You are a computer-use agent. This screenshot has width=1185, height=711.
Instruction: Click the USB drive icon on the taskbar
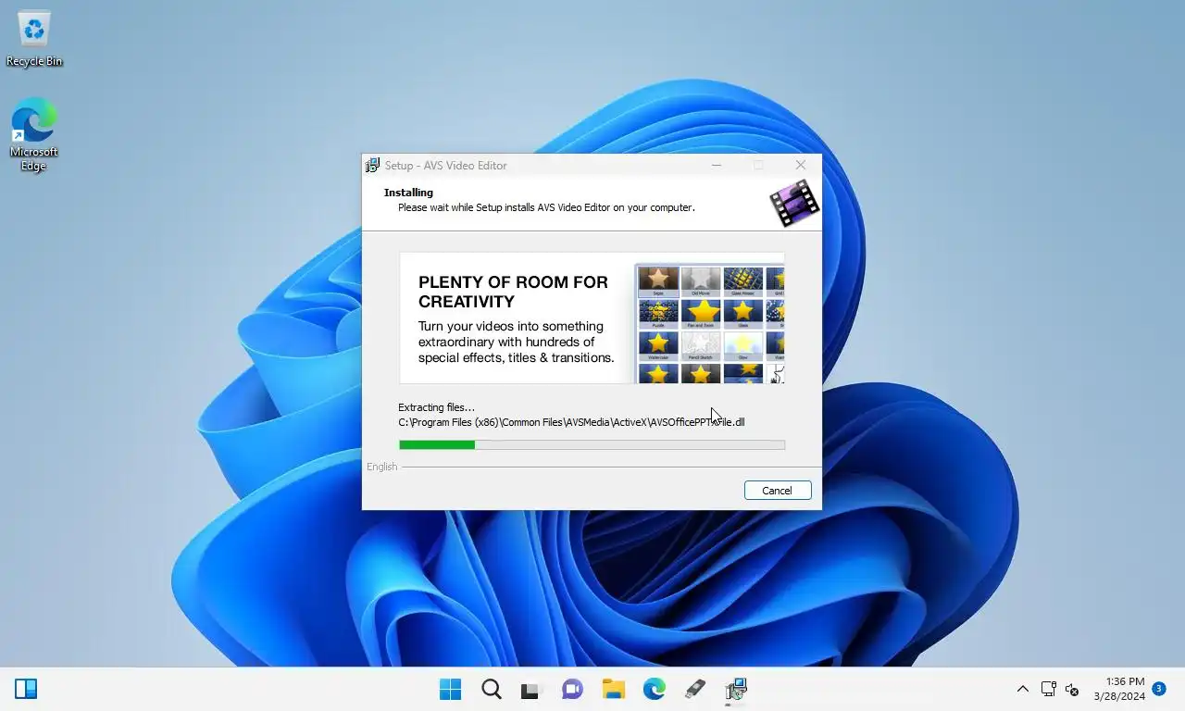click(695, 689)
